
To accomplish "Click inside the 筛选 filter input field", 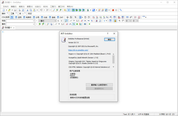I will [x=19, y=21].
